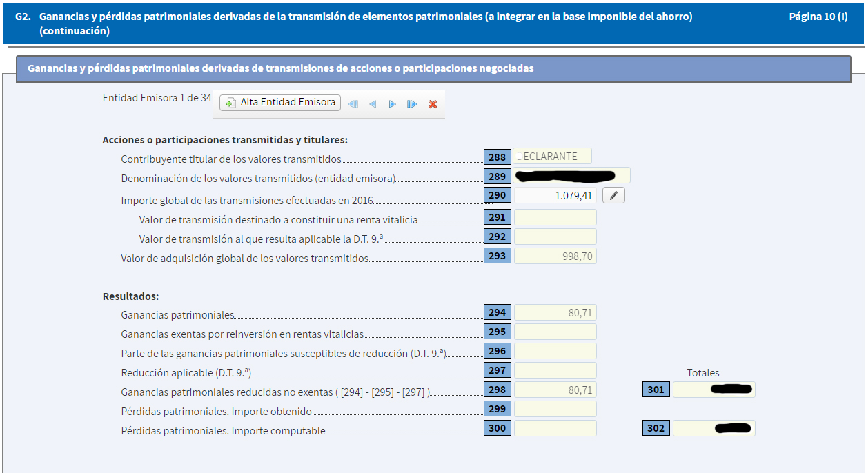Go to previous entidad emisora record
Screen dimensions: 866x473
[373, 104]
